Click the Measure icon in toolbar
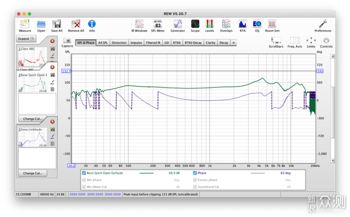Viewport: 350px width, 217px height. click(x=25, y=23)
